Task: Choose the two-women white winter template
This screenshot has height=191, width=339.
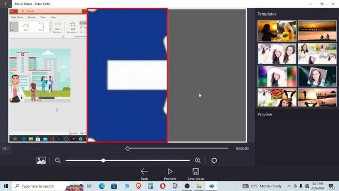Action: pyautogui.click(x=277, y=54)
